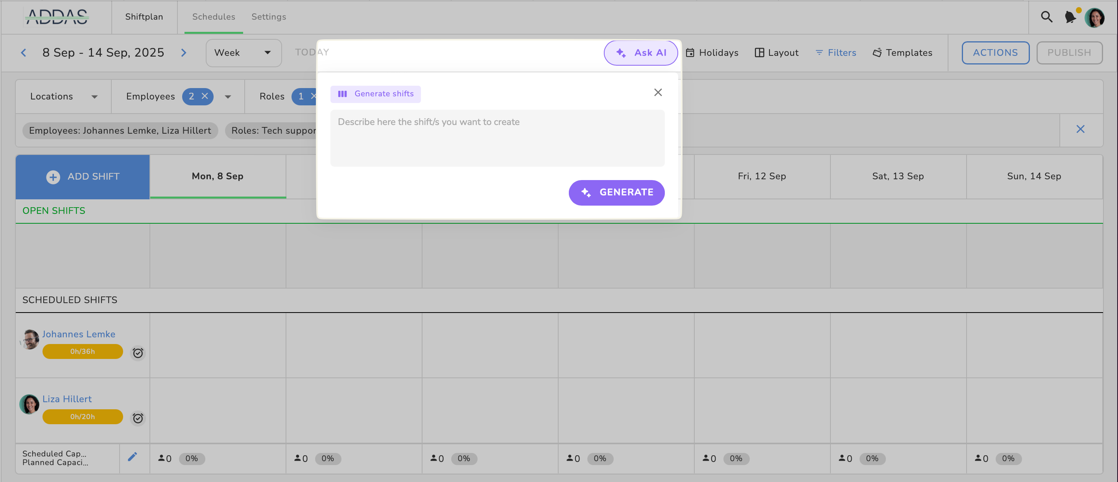Open the Week view dropdown
Image resolution: width=1118 pixels, height=482 pixels.
[x=243, y=53]
